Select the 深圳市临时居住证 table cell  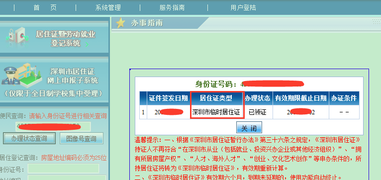pos(216,112)
